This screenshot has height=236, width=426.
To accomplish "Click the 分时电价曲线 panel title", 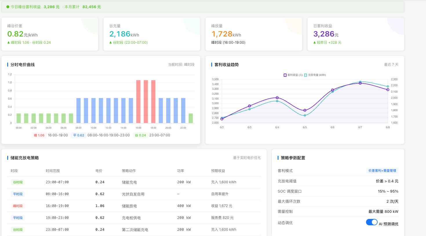I will click(x=23, y=65).
